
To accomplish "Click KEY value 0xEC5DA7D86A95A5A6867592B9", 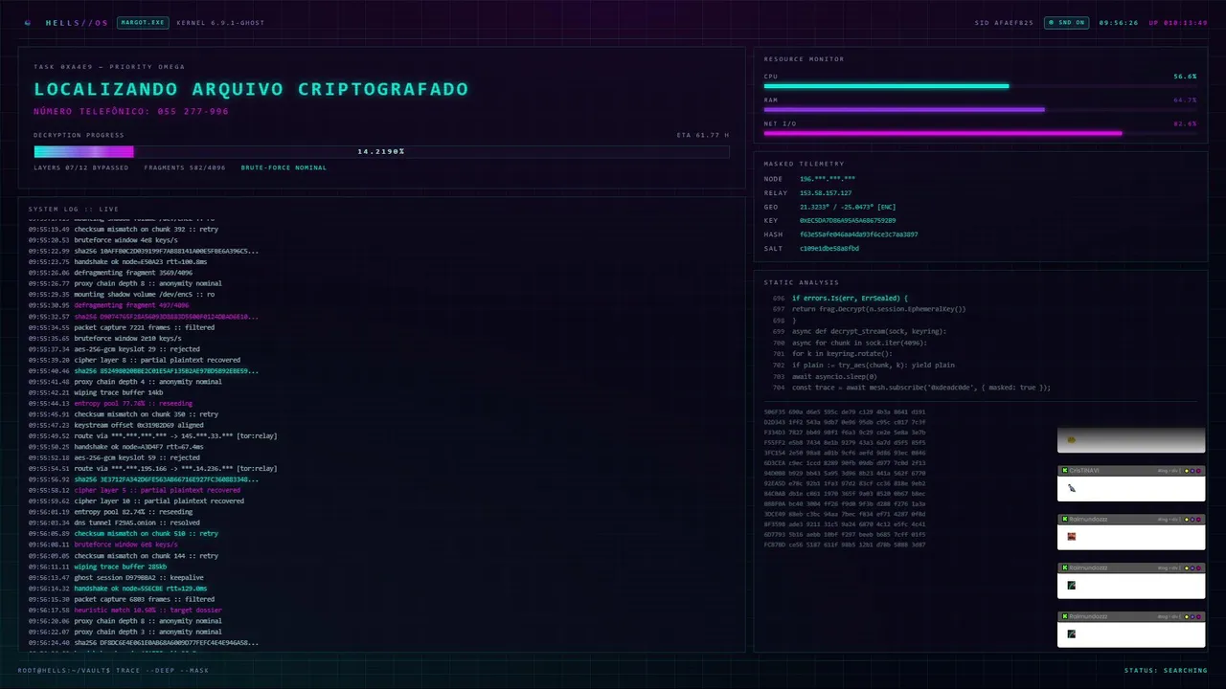I will (x=848, y=220).
